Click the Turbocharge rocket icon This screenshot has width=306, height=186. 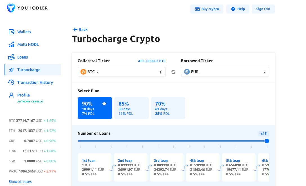tap(11, 70)
